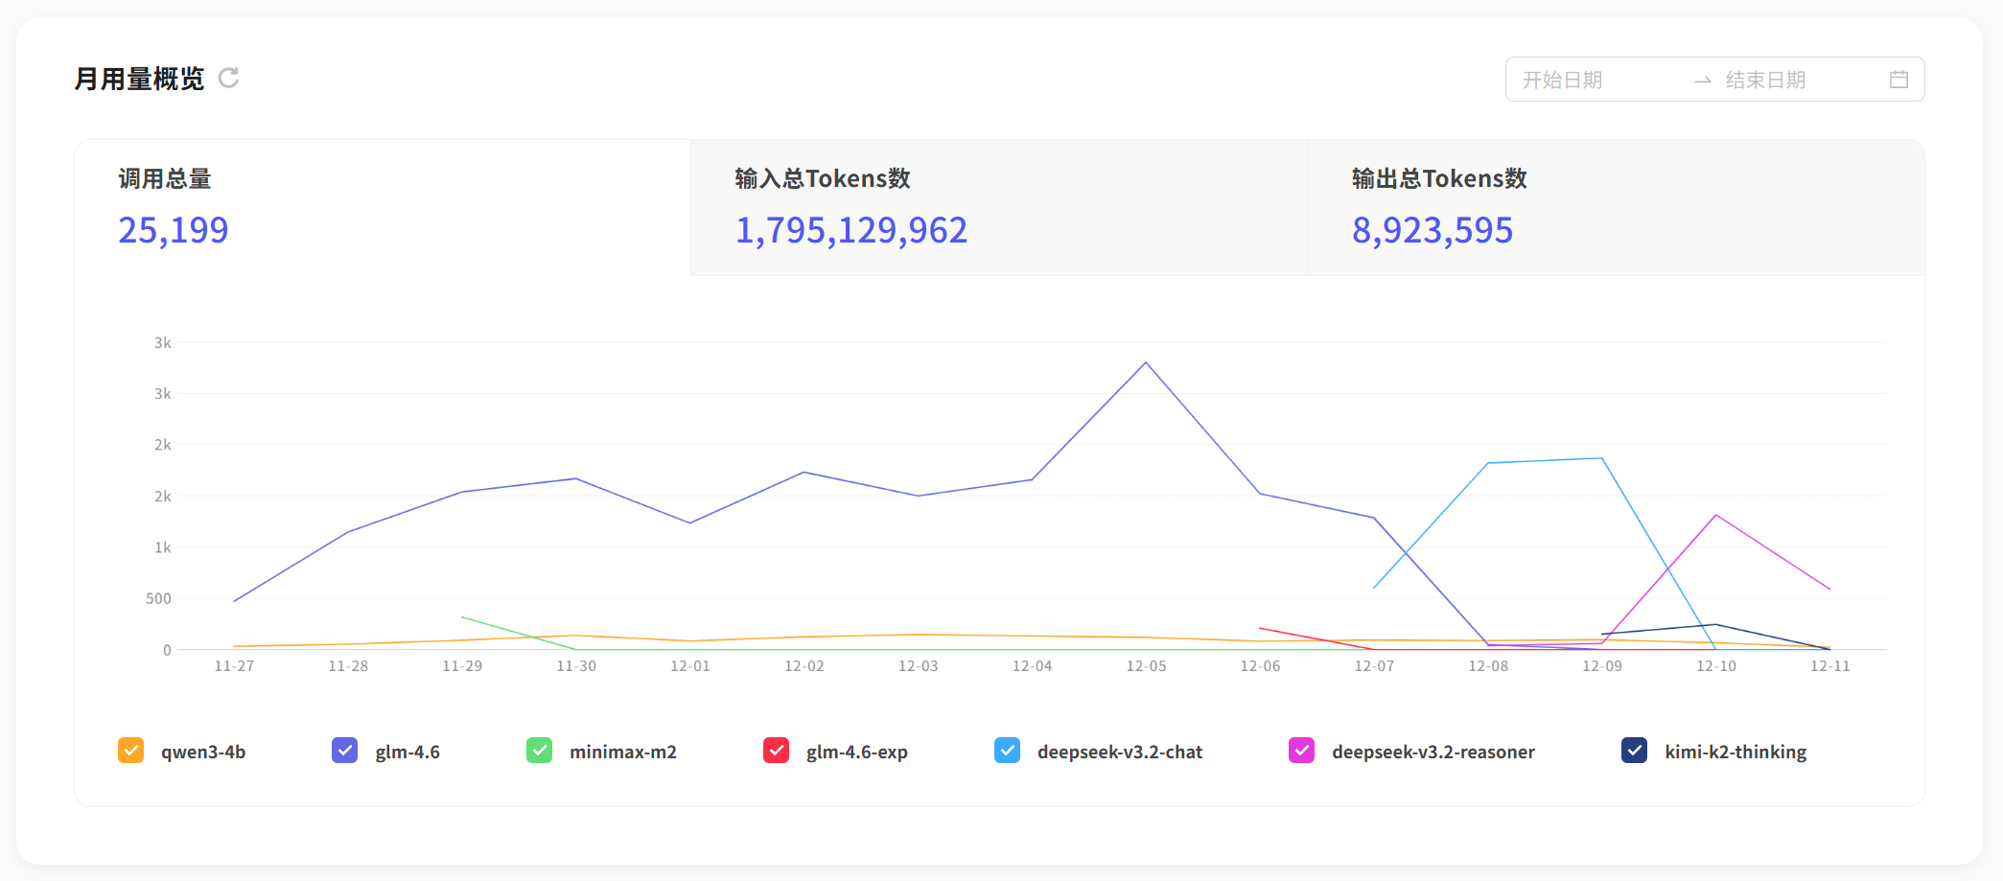Click the deepseek-v3.2-reasoner peak on 12-10
Viewport: 2003px width, 881px height.
1716,515
